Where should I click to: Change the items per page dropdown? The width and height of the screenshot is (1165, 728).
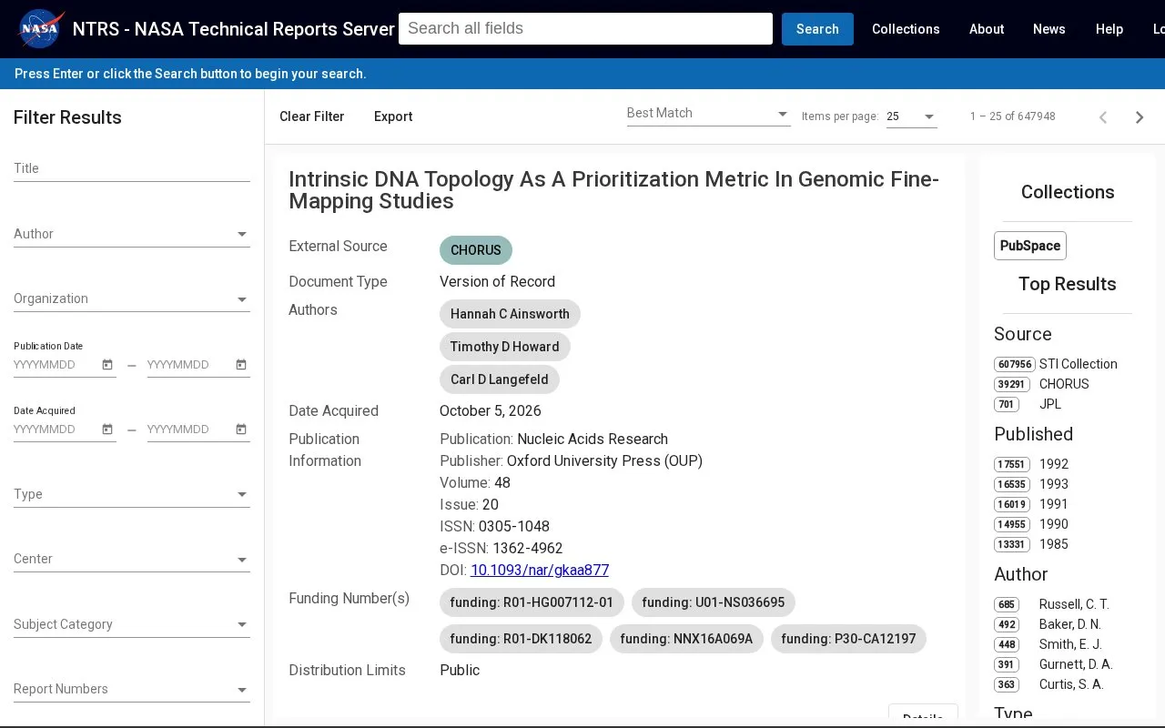[x=912, y=116]
